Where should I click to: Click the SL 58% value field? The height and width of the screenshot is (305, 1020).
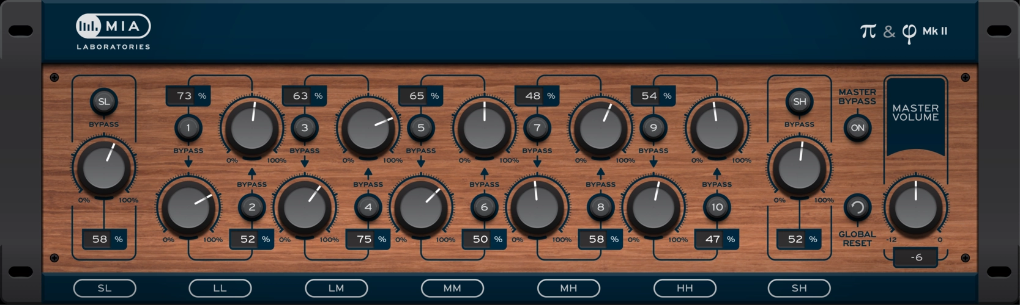(x=104, y=239)
